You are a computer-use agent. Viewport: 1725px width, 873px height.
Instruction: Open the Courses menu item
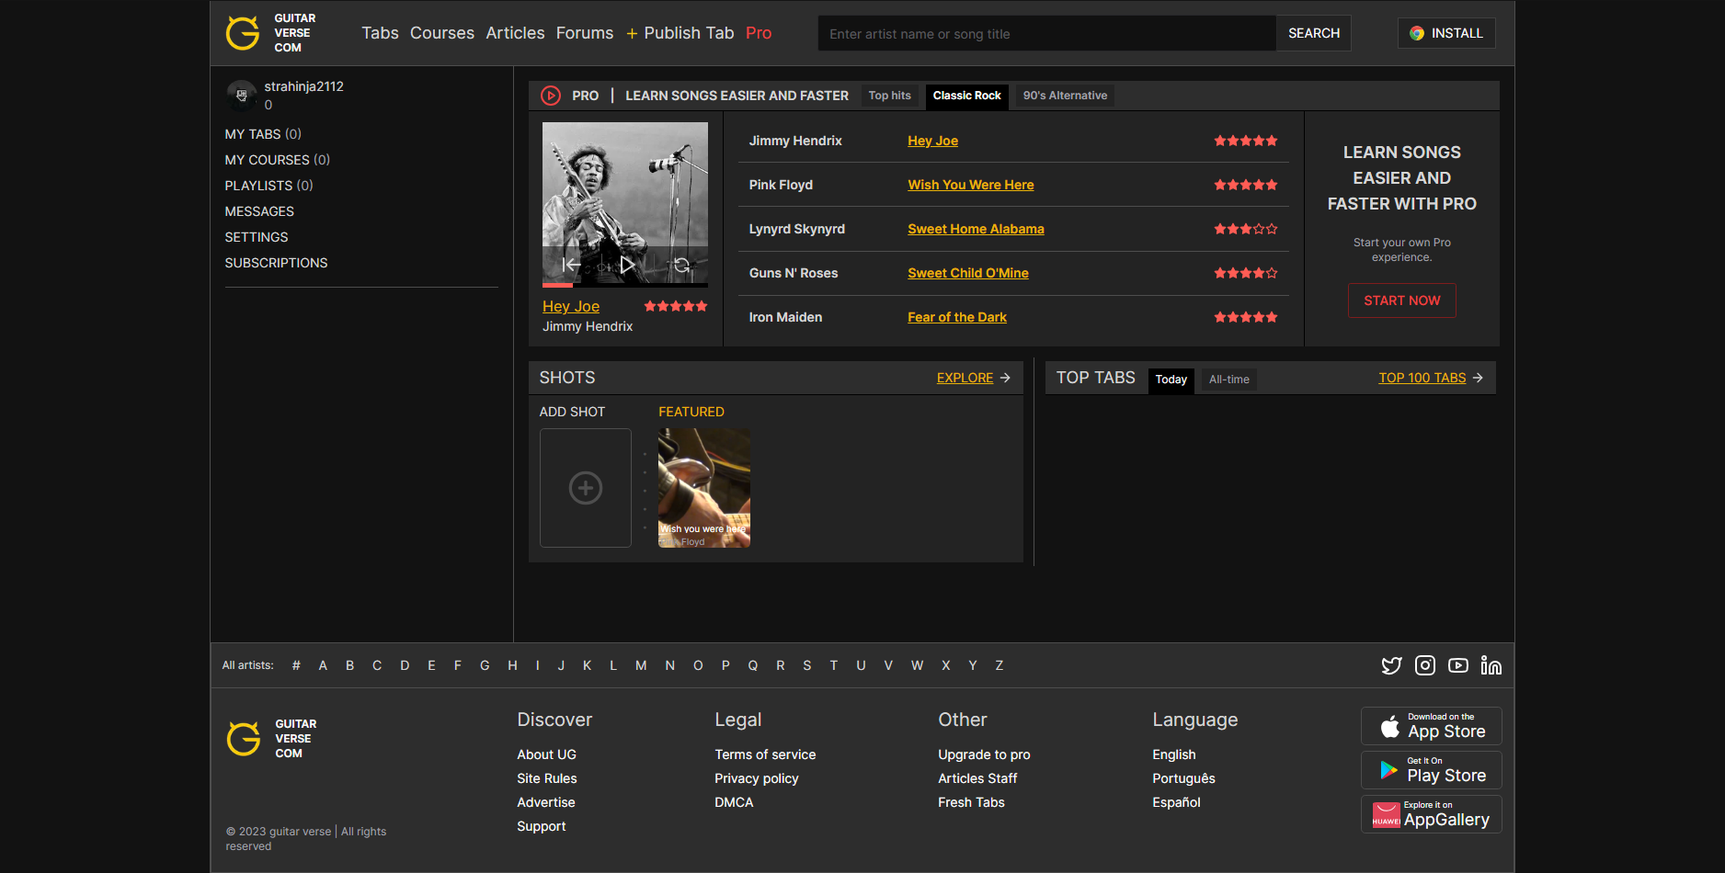(442, 33)
